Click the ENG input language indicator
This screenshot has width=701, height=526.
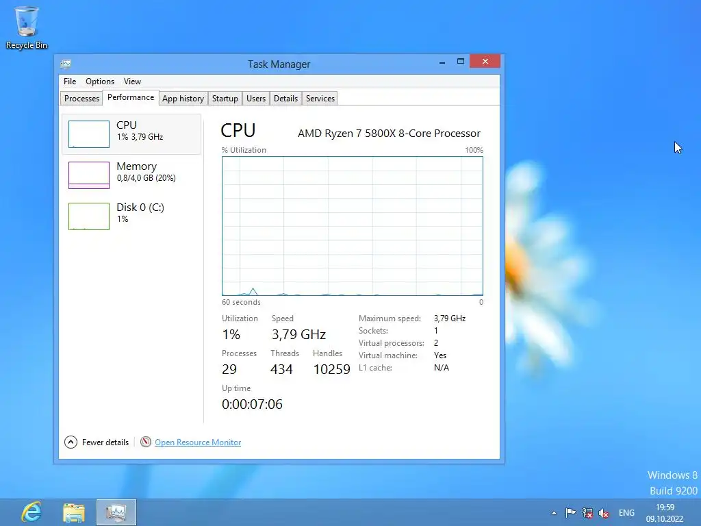(x=626, y=512)
